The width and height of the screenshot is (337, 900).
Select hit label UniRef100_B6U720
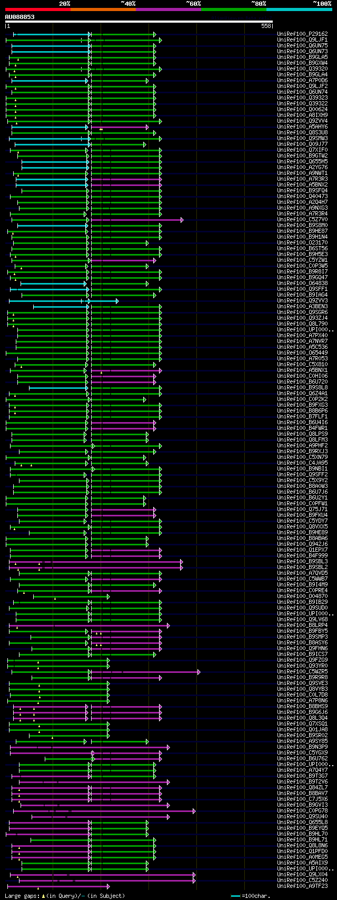[302, 382]
